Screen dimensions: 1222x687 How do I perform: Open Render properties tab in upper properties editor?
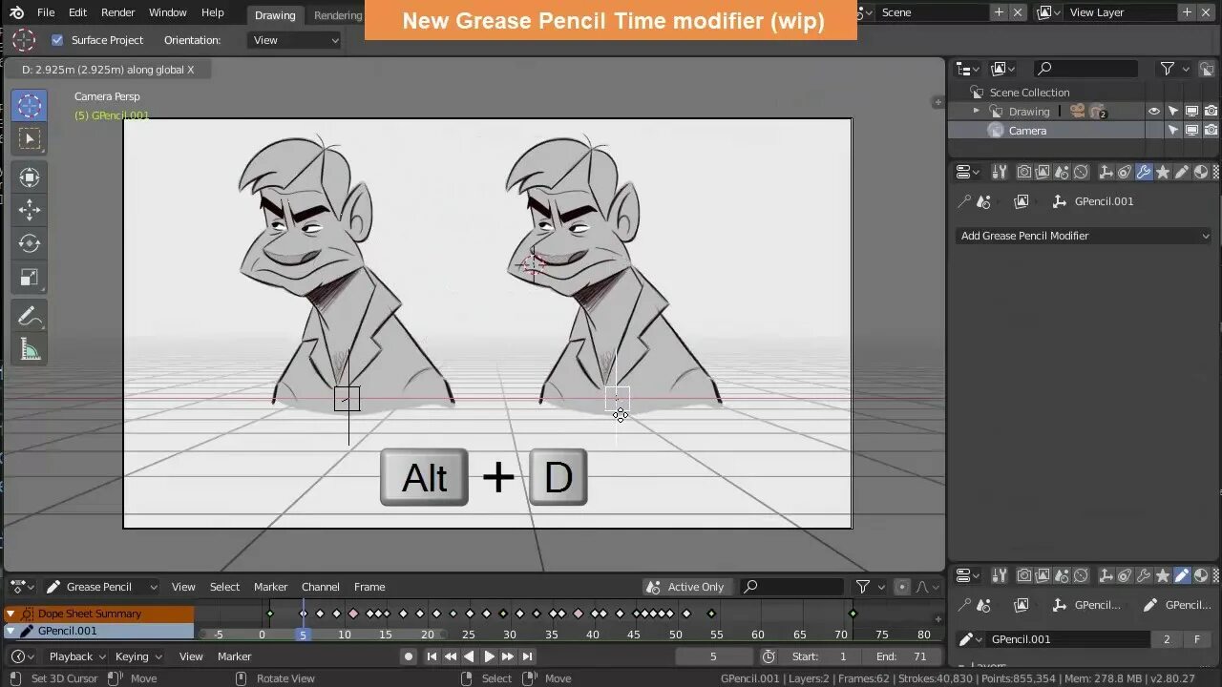click(1023, 172)
